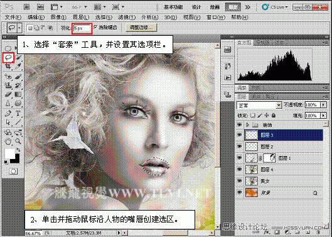332x237 pixels.
Task: Open 不透明度 opacity slider arrow
Action: (323, 105)
